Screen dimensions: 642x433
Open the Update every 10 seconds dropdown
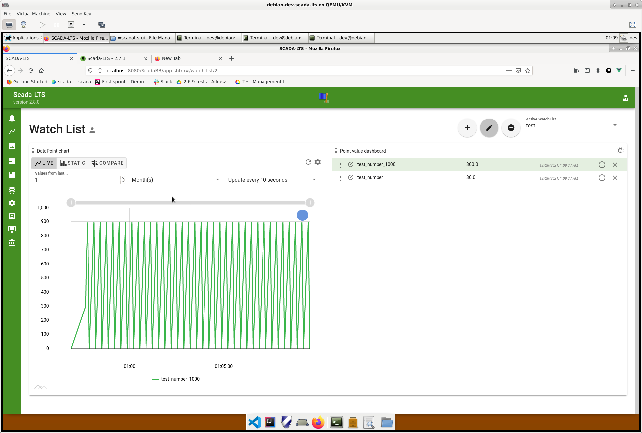click(272, 180)
